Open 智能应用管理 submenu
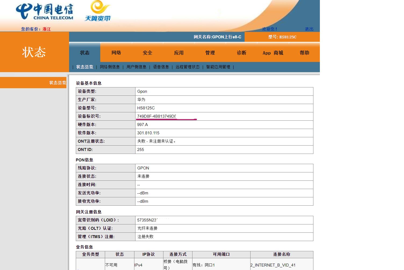 218,67
